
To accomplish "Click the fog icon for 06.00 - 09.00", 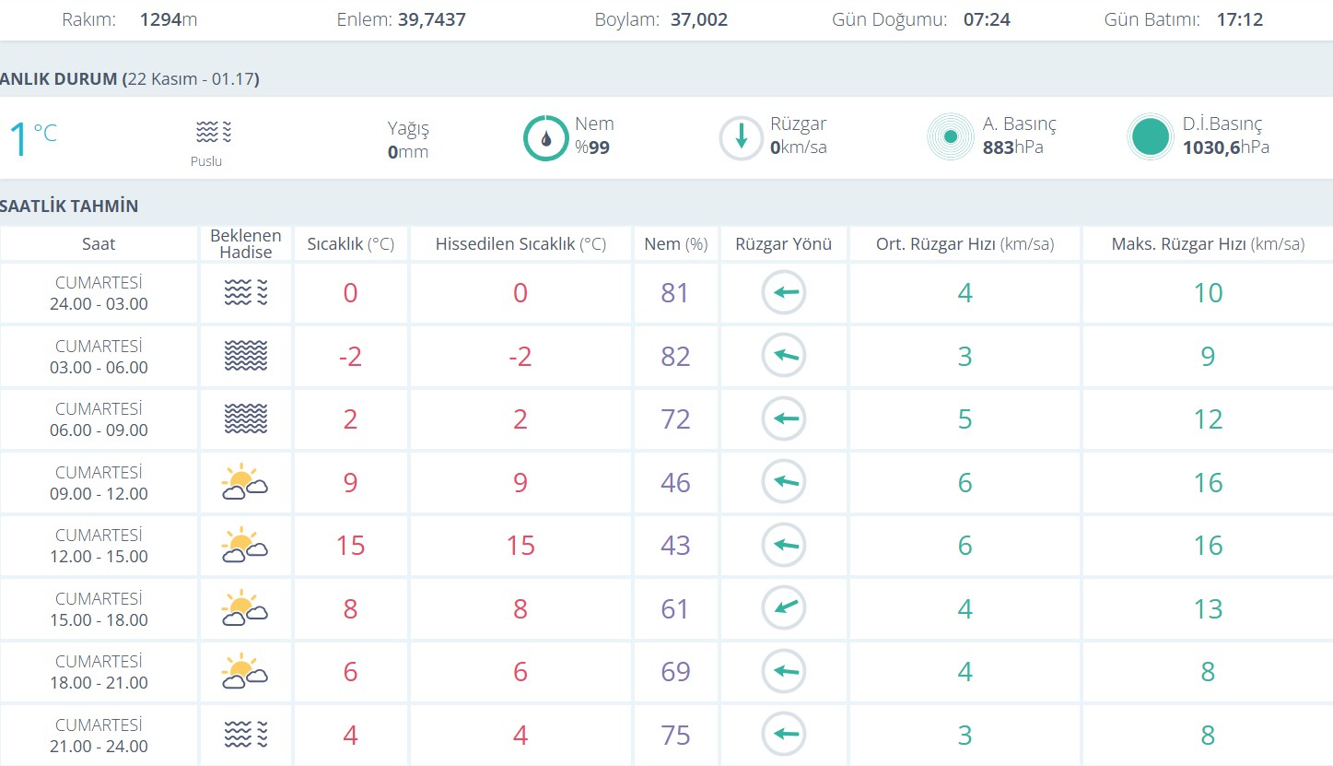I will coord(245,419).
